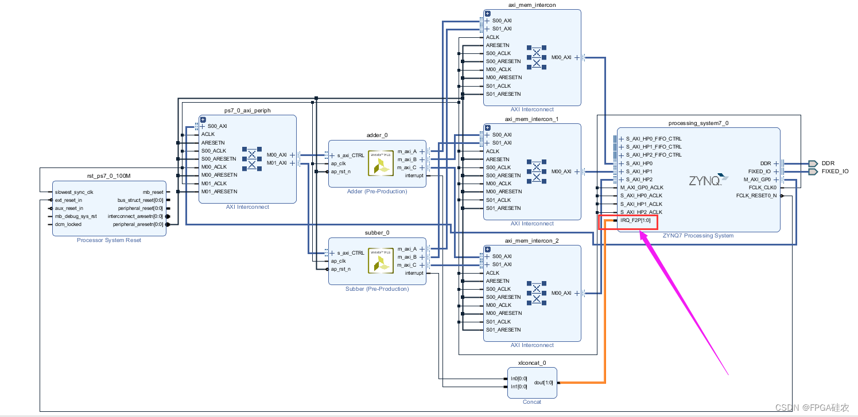This screenshot has width=858, height=417.
Task: Expand S00_AXI interface on axi_mem_intercon_2
Action: coord(487,256)
